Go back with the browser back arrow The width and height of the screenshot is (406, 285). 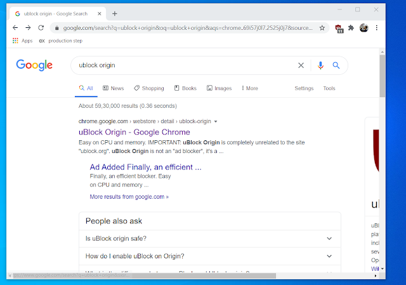pyautogui.click(x=15, y=28)
